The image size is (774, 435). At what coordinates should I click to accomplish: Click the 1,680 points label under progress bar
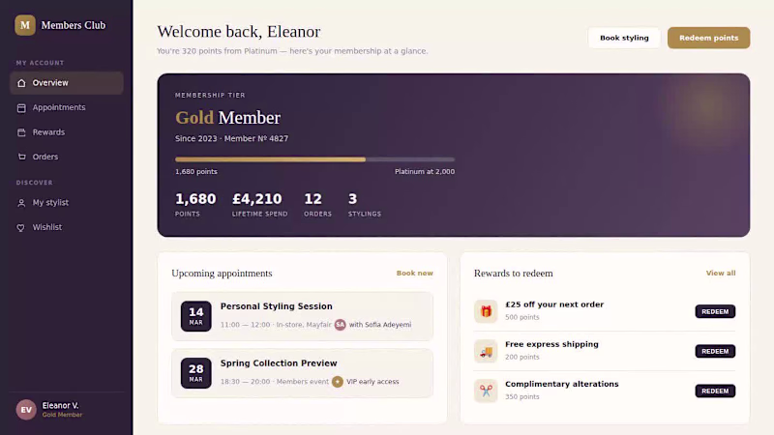click(x=196, y=172)
